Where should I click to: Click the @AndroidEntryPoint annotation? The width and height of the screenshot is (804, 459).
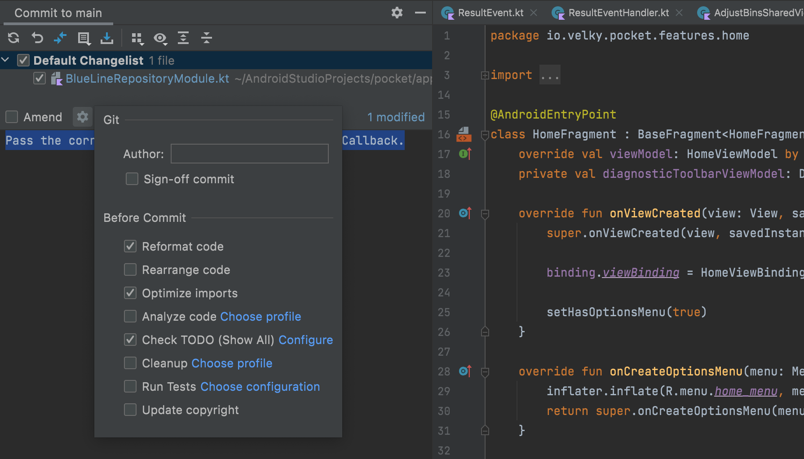553,115
